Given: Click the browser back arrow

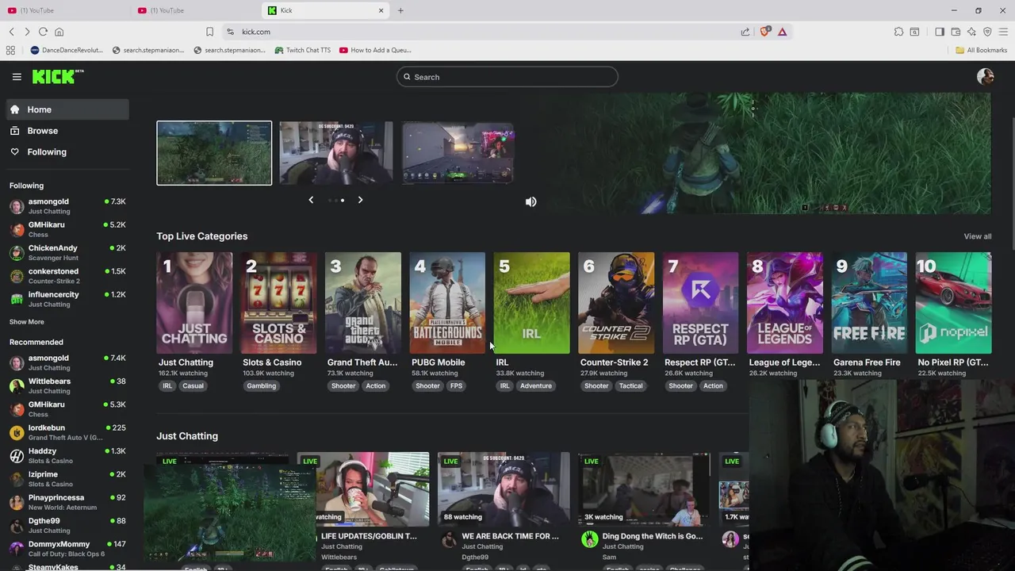Looking at the screenshot, I should pyautogui.click(x=12, y=32).
